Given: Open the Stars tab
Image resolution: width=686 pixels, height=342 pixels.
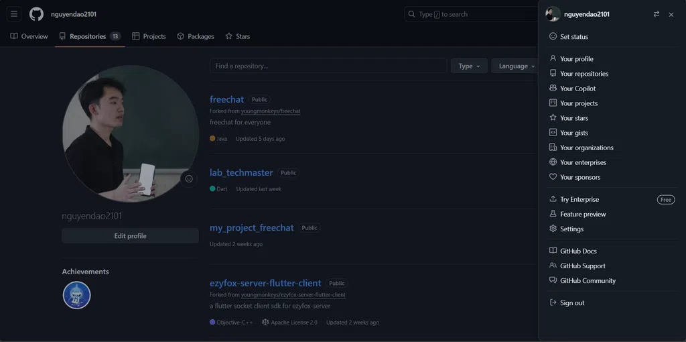Looking at the screenshot, I should 238,36.
